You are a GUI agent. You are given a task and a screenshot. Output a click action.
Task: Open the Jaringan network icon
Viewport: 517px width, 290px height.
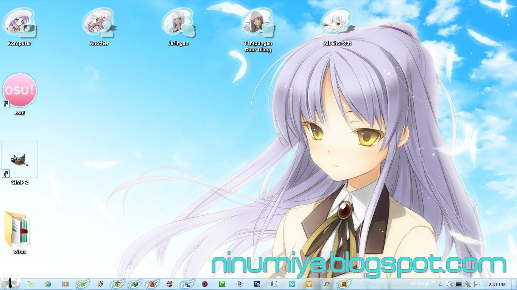tap(179, 26)
